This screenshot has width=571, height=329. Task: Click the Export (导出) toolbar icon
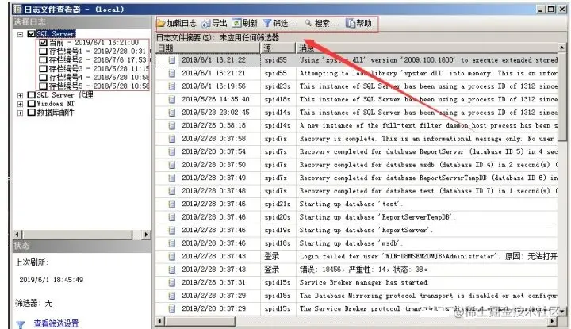206,23
